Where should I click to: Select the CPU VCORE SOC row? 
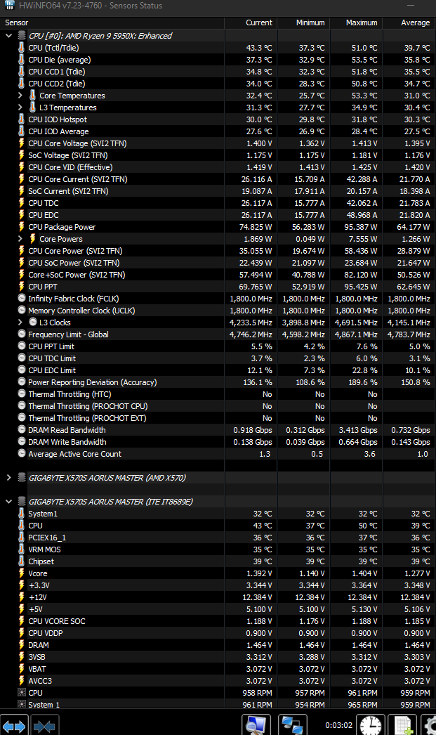click(218, 621)
